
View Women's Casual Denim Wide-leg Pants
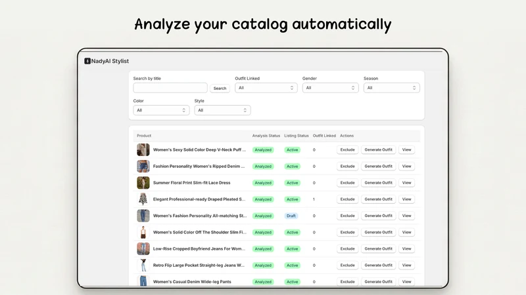(x=406, y=282)
